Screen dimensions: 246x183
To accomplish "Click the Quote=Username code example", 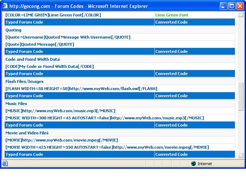I will 68,37.
